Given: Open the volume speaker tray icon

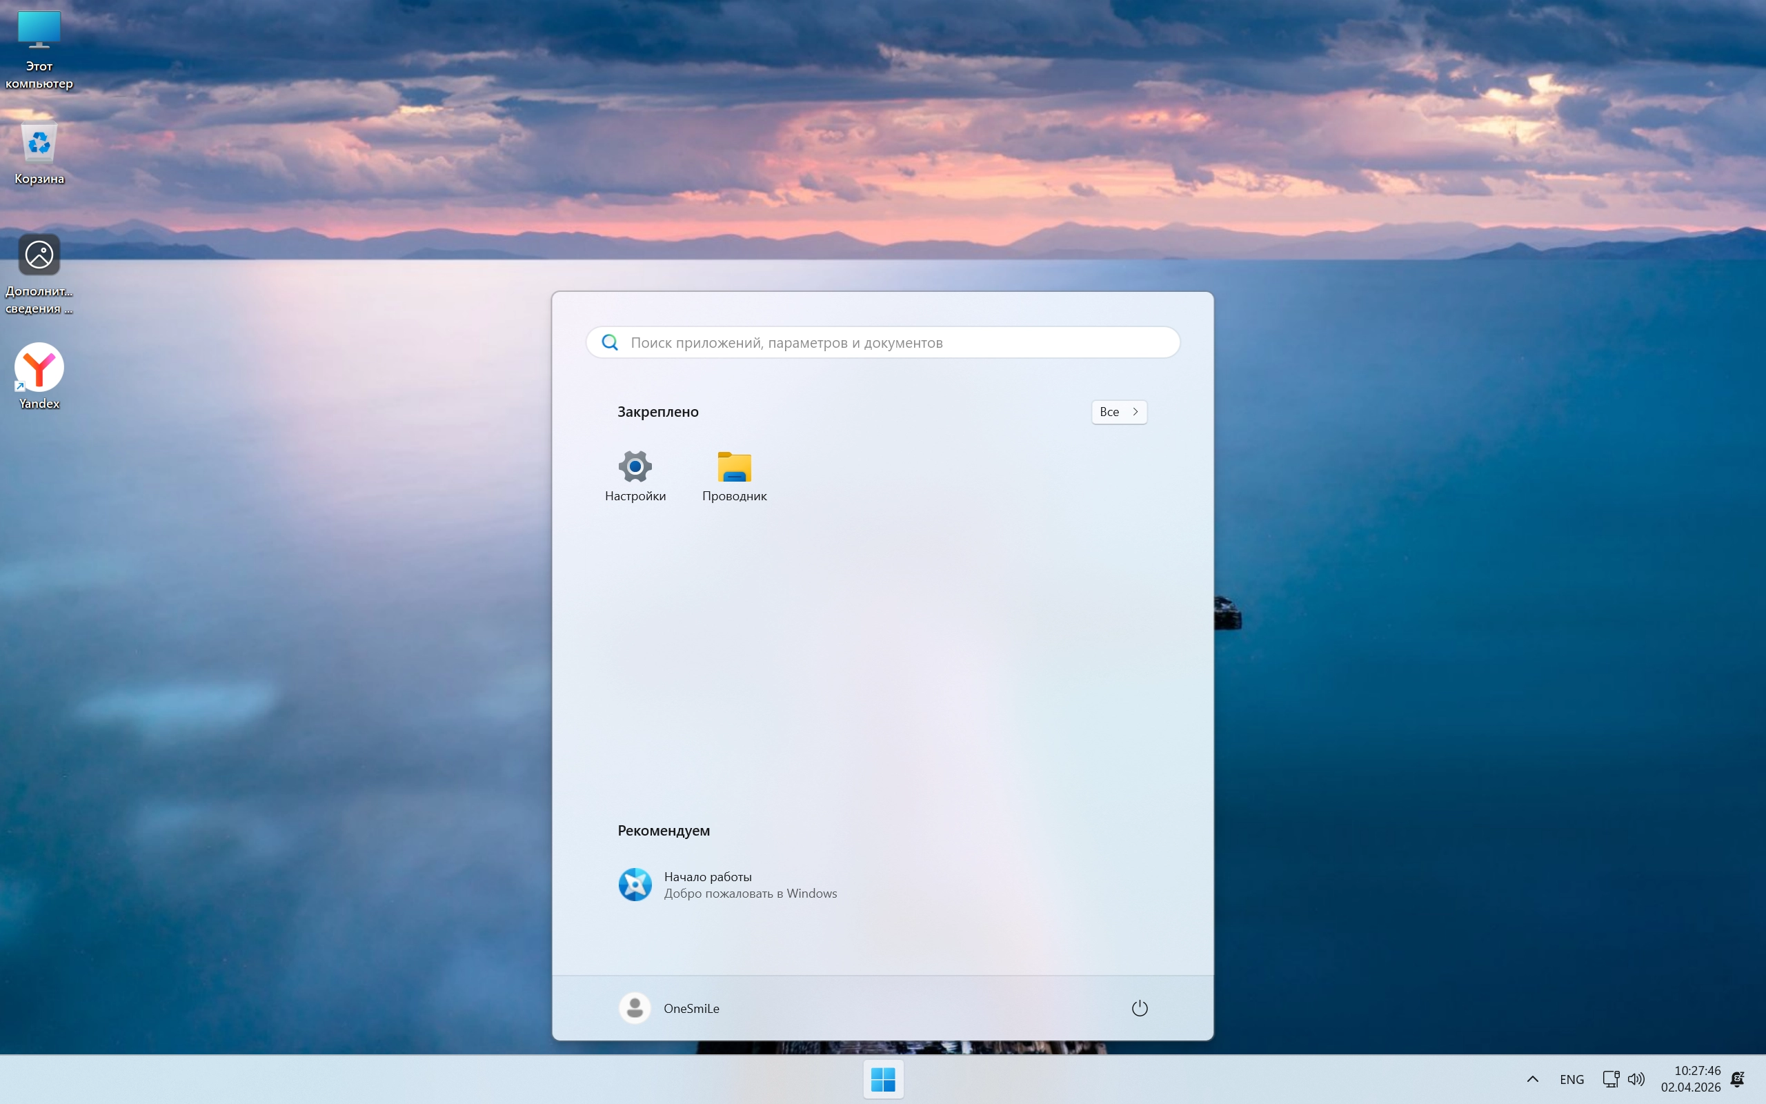Looking at the screenshot, I should 1636,1079.
